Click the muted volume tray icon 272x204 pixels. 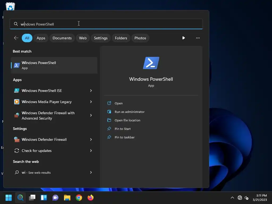click(246, 198)
